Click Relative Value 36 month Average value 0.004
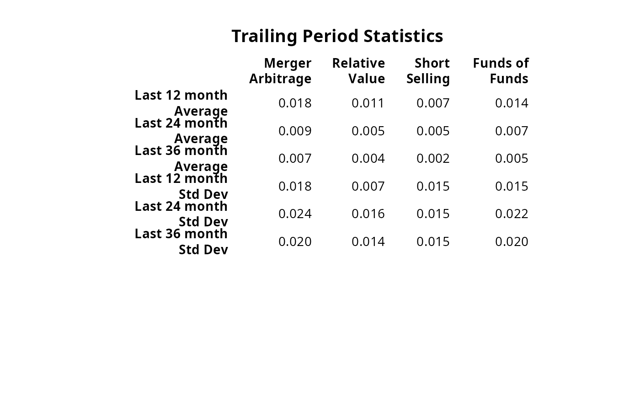This screenshot has width=640, height=396. 368,159
